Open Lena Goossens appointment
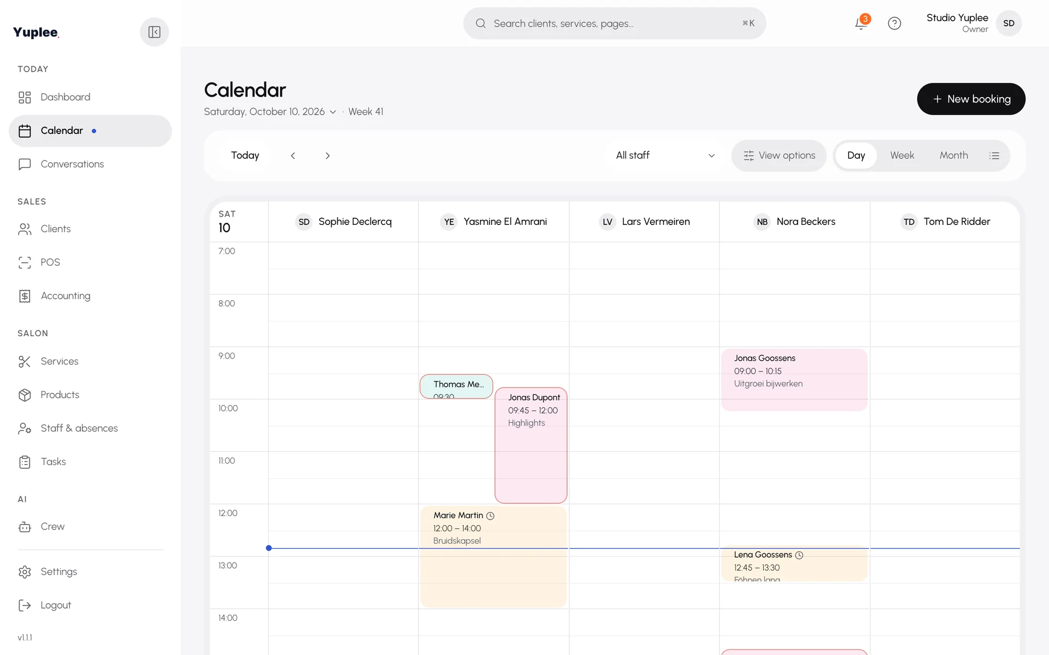 click(x=794, y=564)
